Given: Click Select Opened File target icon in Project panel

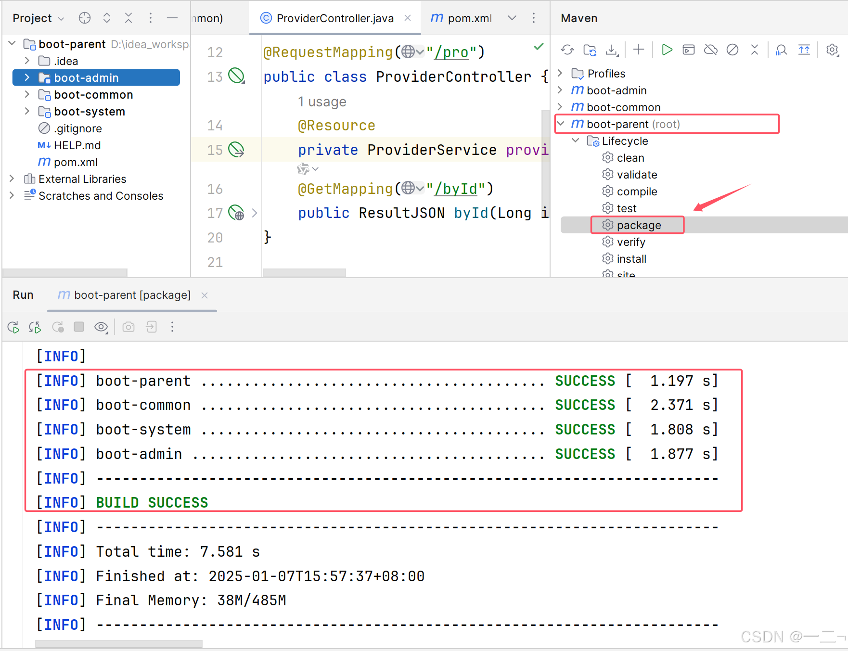Looking at the screenshot, I should pyautogui.click(x=85, y=18).
